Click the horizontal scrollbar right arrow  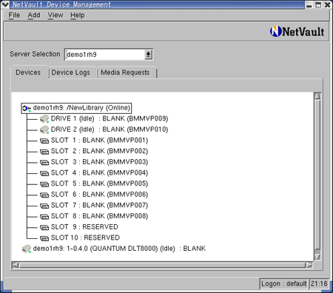pos(309,266)
